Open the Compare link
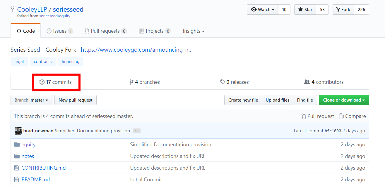The width and height of the screenshot is (385, 188). (x=352, y=116)
